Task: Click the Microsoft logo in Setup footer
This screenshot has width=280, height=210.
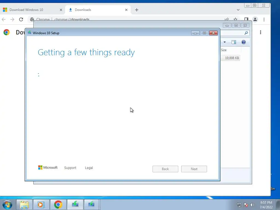Action: click(48, 168)
